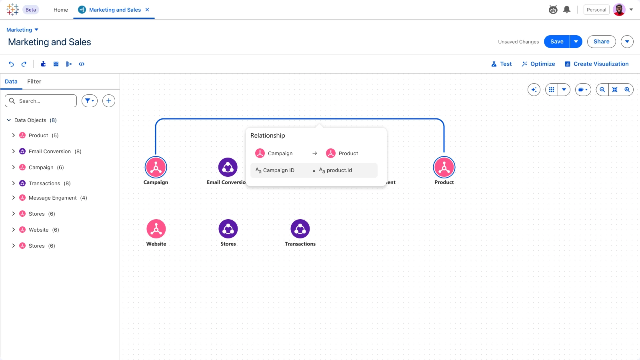Open the Save options dropdown arrow
The height and width of the screenshot is (360, 640).
(x=576, y=42)
